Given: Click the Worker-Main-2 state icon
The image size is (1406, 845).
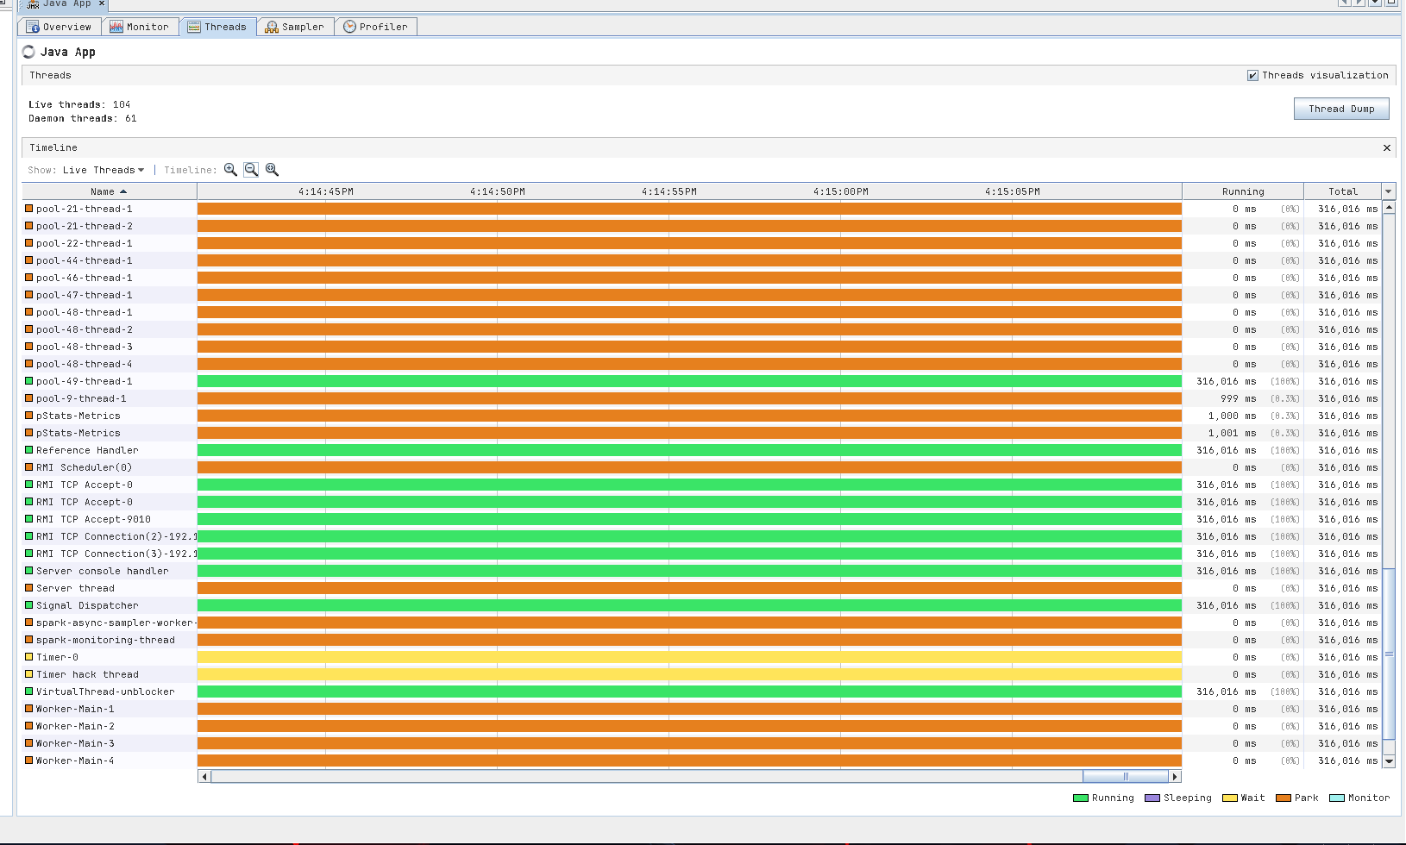Looking at the screenshot, I should (28, 726).
